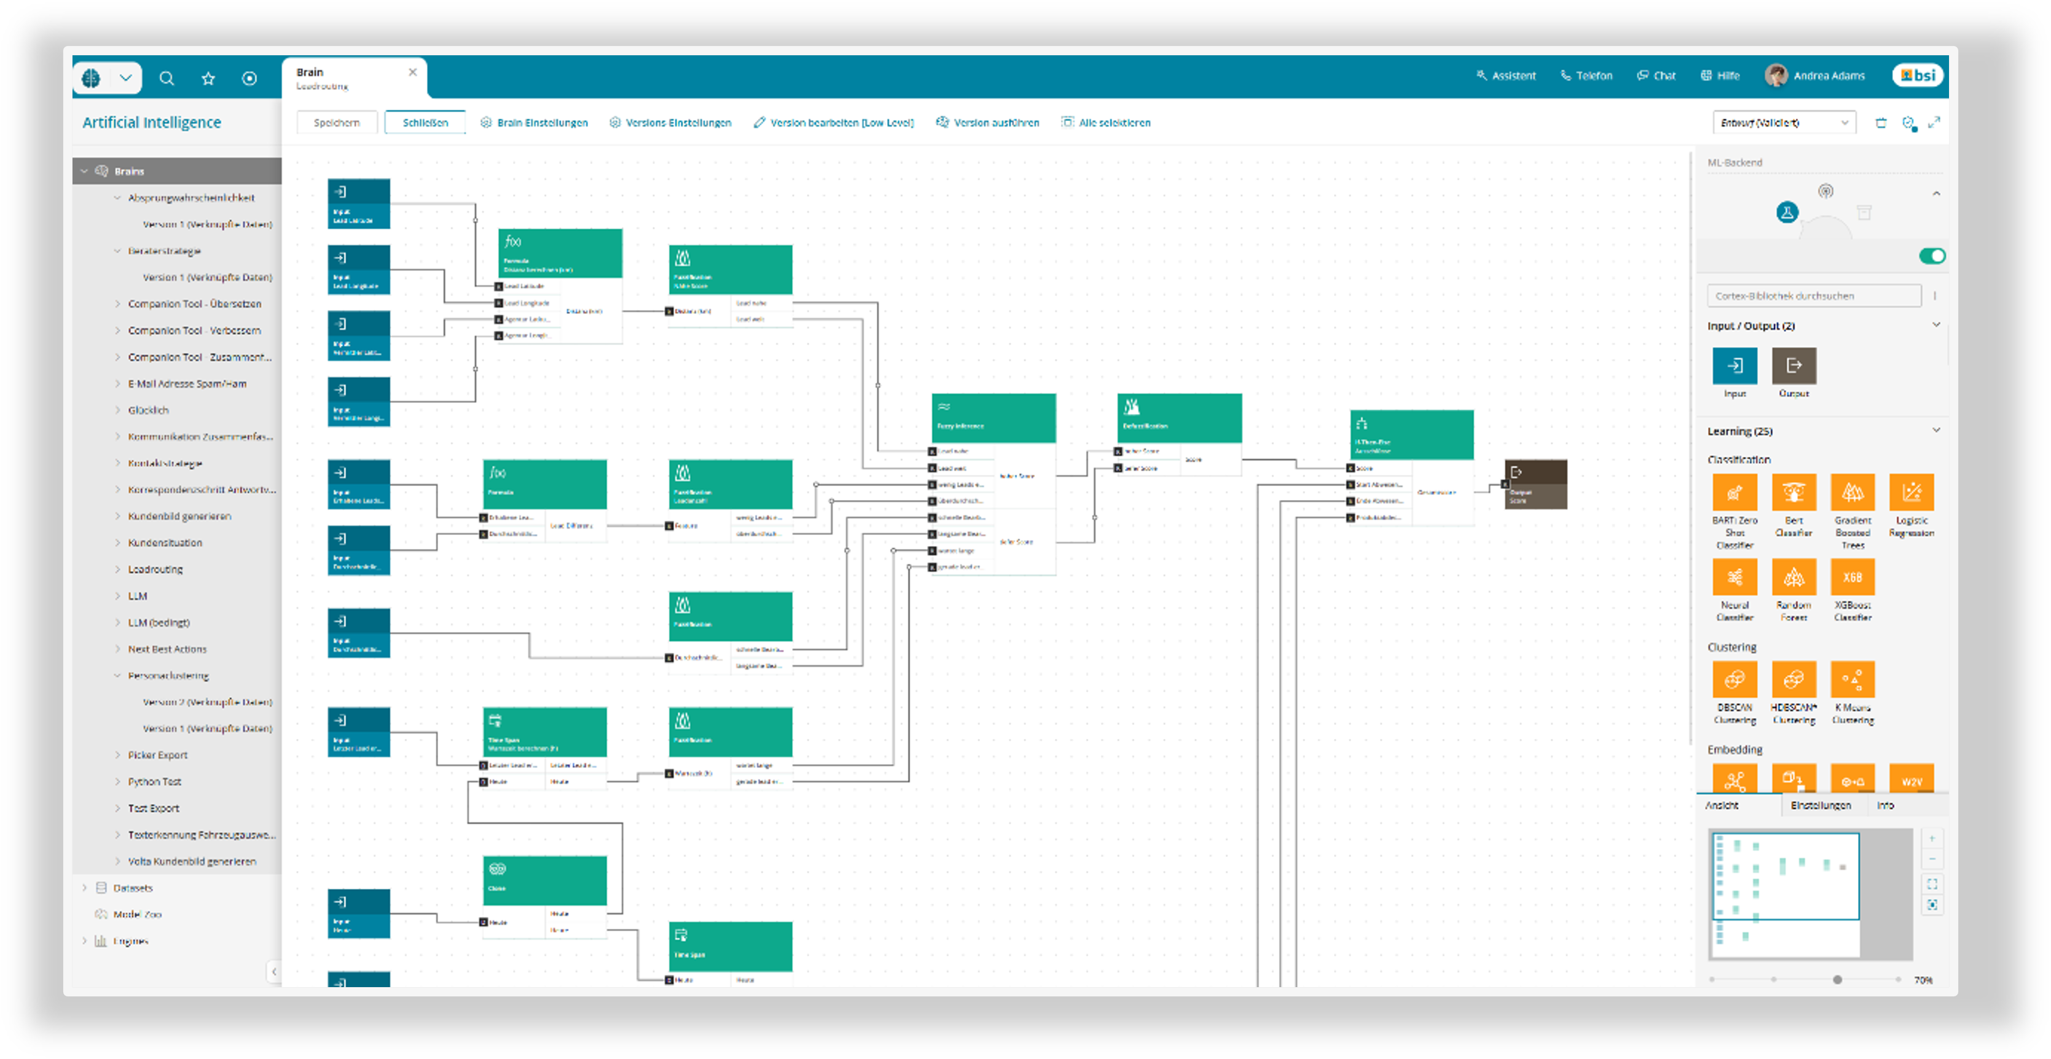Expand the Leadrouting tree node

pyautogui.click(x=118, y=569)
